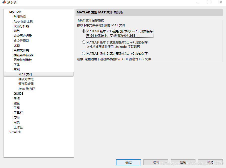
Task: Click the MATLAB logo icon in title bar
Action: 4,2
